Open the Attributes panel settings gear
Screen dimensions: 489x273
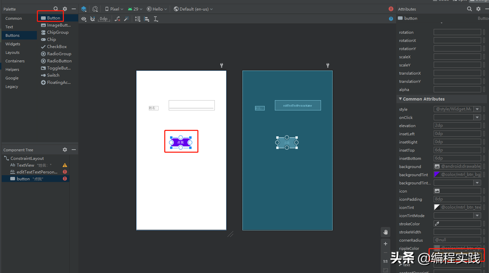click(x=478, y=9)
